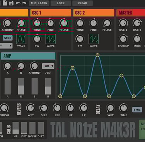Select the LFO sine WAVE display
The height and width of the screenshot is (142, 145).
coord(21,39)
